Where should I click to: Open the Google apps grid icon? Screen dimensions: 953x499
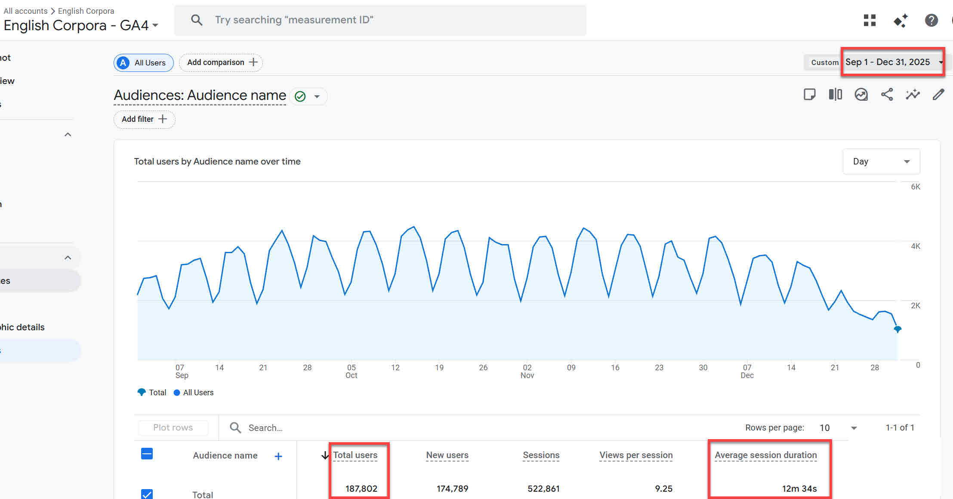870,20
